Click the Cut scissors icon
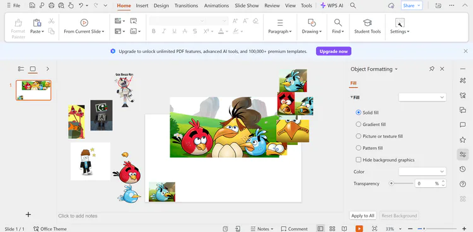 (x=51, y=21)
